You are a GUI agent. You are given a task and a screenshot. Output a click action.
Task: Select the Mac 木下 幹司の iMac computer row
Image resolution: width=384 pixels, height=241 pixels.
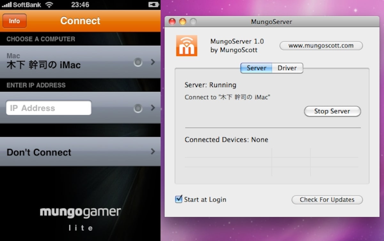point(80,62)
